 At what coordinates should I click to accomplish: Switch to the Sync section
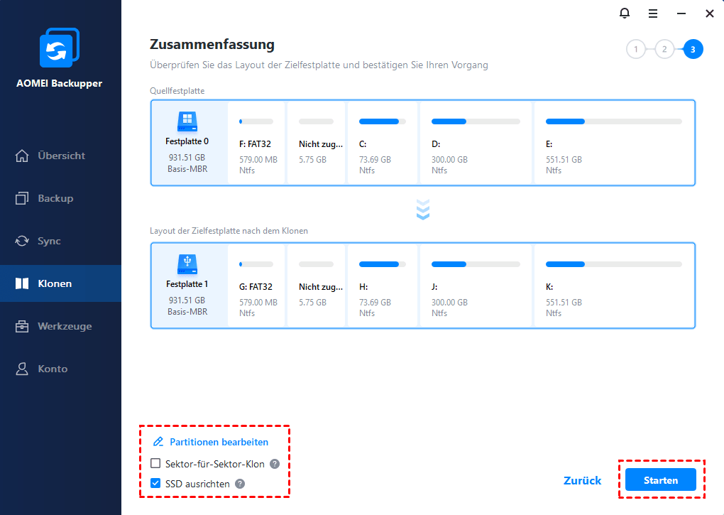coord(60,241)
